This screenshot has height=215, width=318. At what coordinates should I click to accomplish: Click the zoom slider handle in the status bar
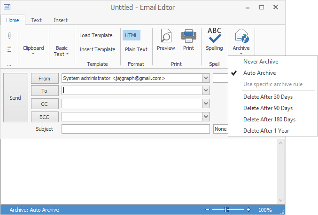226,210
